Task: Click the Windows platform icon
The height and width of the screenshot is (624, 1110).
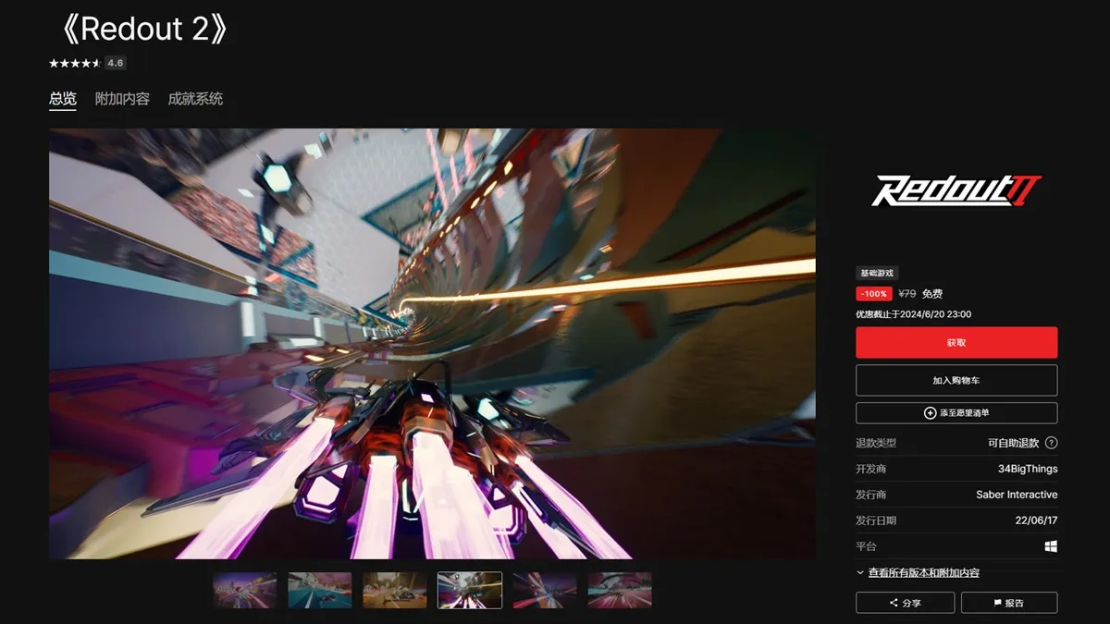Action: (1051, 546)
